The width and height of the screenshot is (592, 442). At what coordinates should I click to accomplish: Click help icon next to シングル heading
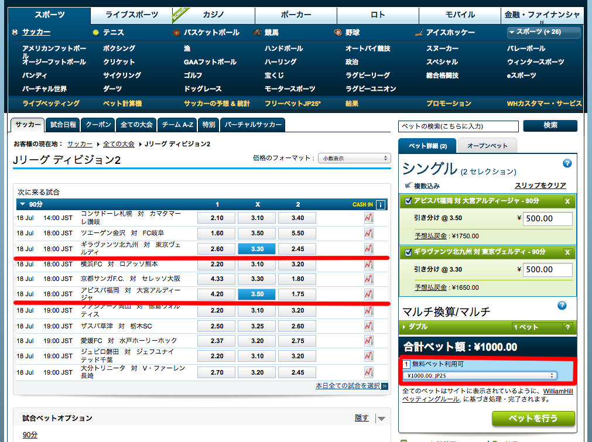pos(566,163)
